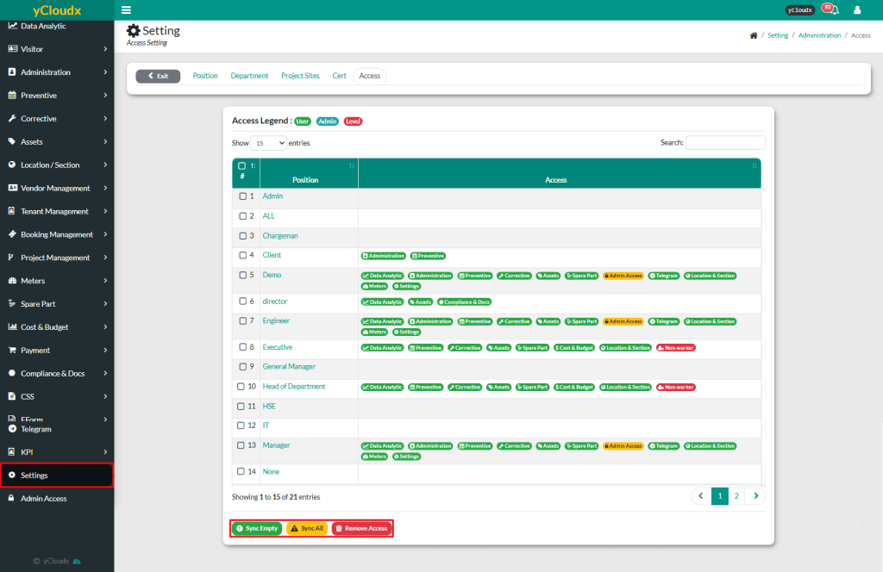Viewport: 883px width, 572px height.
Task: Open the notification bell icon
Action: [x=833, y=10]
